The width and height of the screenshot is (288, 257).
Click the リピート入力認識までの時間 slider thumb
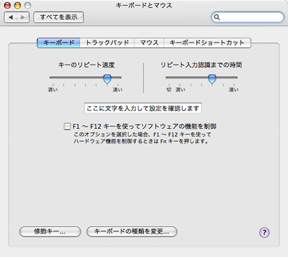click(x=212, y=79)
